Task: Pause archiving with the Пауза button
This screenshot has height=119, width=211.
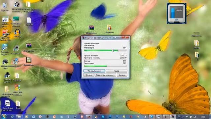Action: 116,71
